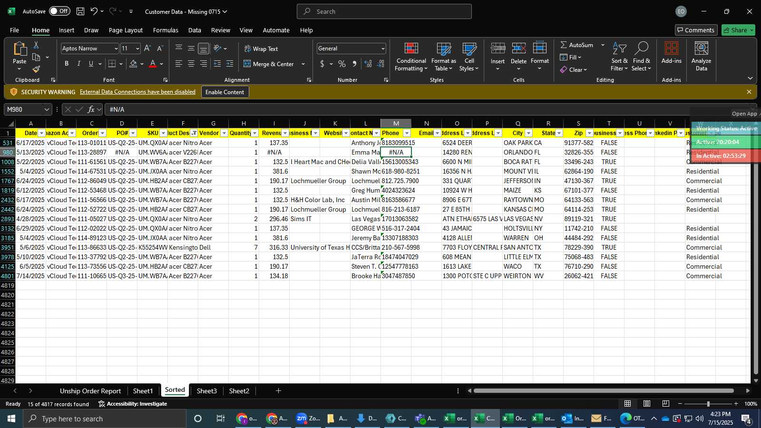This screenshot has width=761, height=428.
Task: Switch to Unship Order Report sheet
Action: pos(90,391)
